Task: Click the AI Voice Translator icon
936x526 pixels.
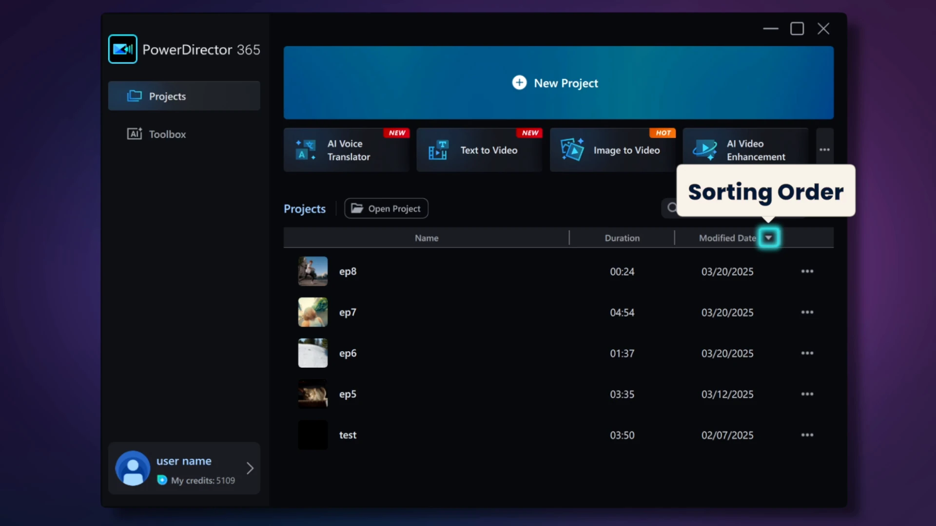Action: click(306, 150)
